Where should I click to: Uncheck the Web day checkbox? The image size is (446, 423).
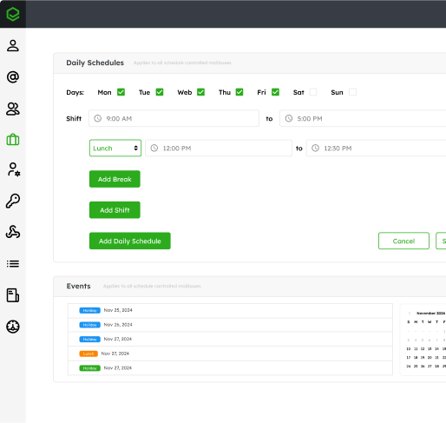coord(201,92)
